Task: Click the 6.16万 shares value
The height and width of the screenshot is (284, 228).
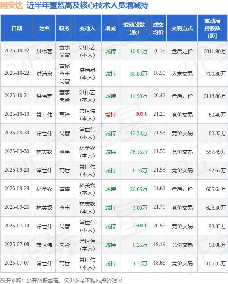Action: tap(140, 170)
